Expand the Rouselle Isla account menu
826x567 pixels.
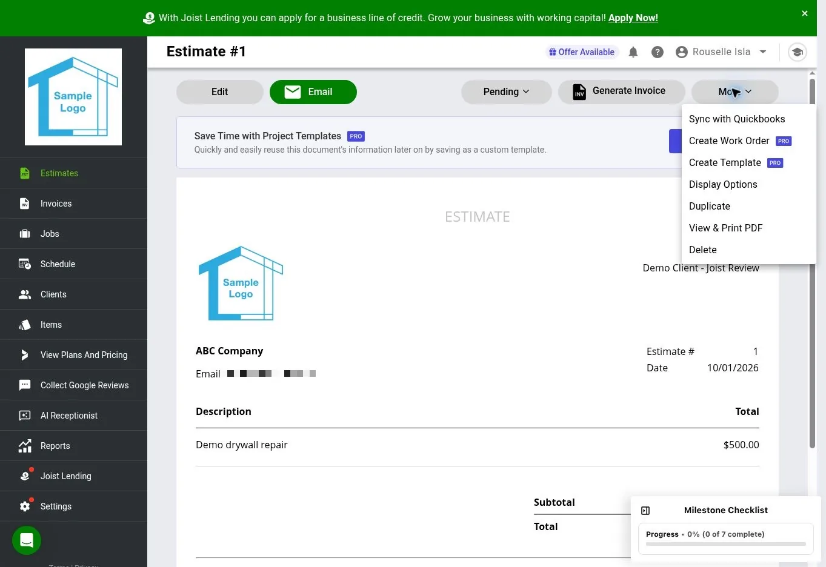coord(722,52)
